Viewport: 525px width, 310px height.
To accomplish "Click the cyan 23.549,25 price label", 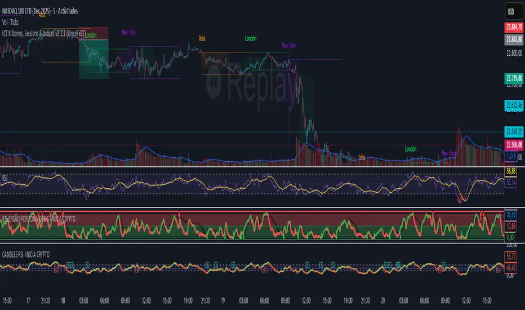I will click(x=514, y=131).
